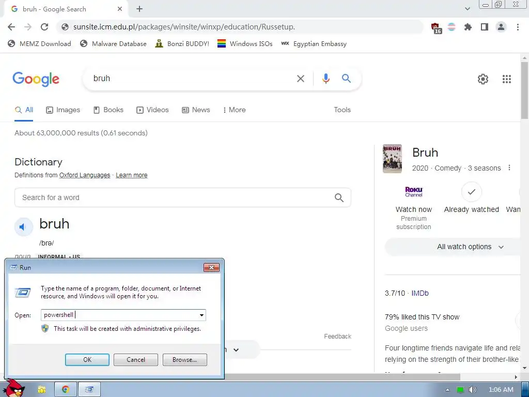
Task: Open the Windows ISOs bookmark
Action: [245, 43]
